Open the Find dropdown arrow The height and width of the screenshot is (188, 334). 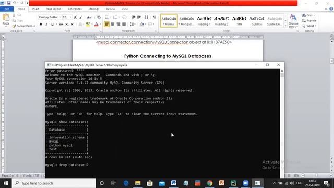click(x=314, y=15)
